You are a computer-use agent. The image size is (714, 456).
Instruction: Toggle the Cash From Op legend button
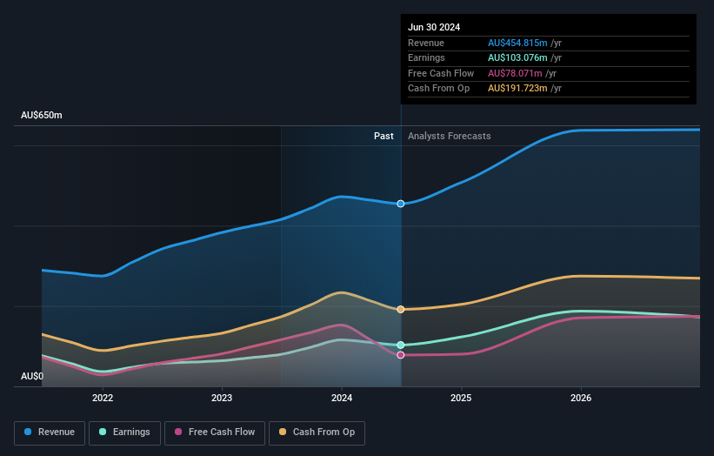point(317,433)
